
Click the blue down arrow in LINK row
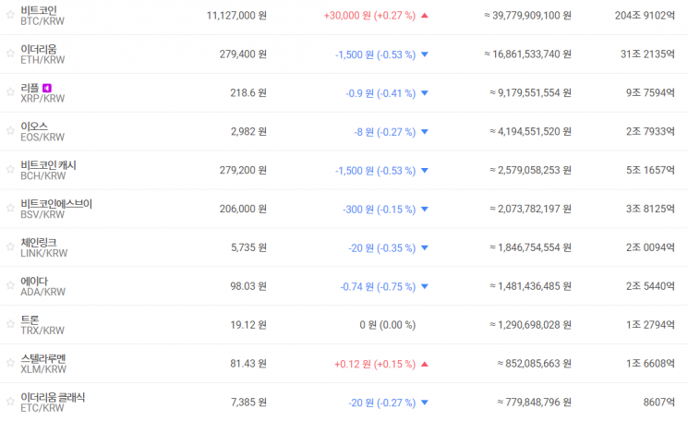[x=424, y=247]
